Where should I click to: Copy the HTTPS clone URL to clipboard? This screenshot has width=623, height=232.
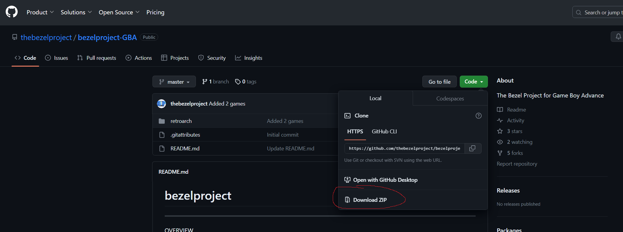coord(473,148)
